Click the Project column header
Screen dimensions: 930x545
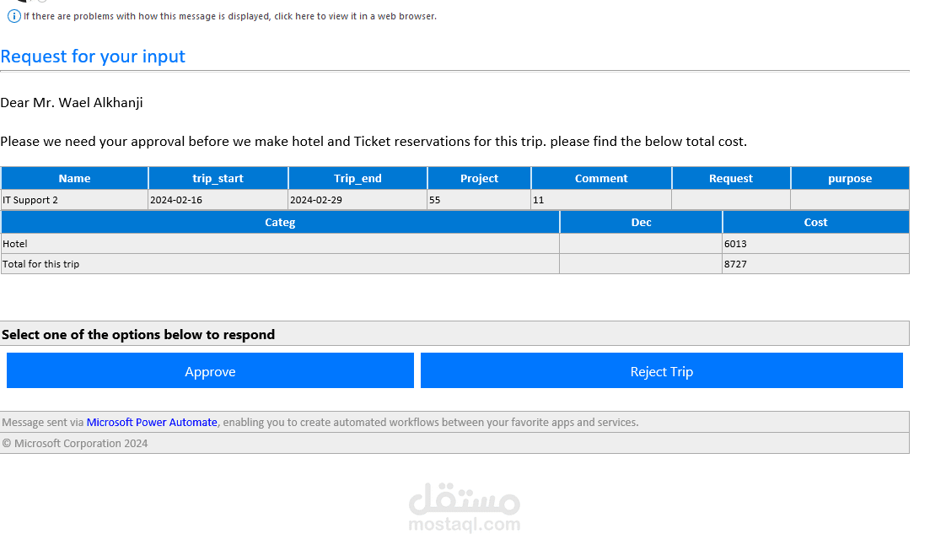(479, 178)
